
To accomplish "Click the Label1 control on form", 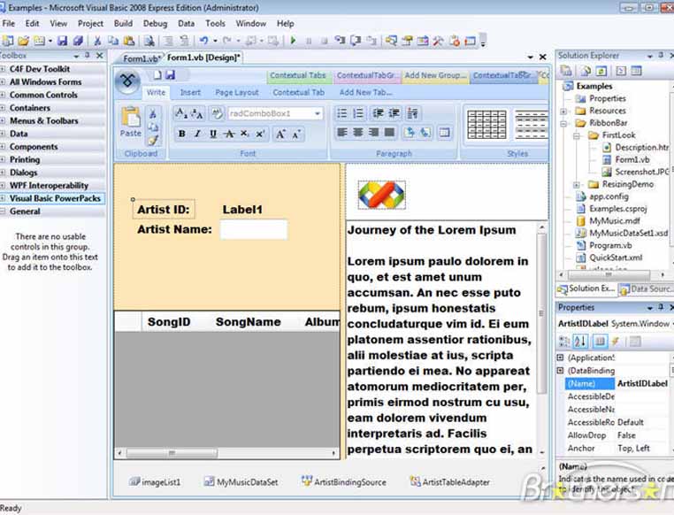I will [x=242, y=210].
